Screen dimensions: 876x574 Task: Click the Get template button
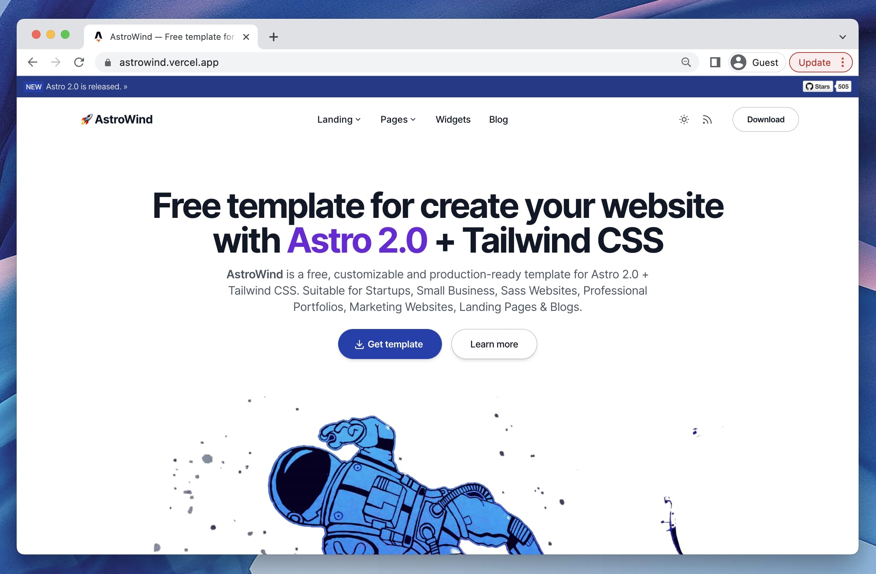coord(389,344)
